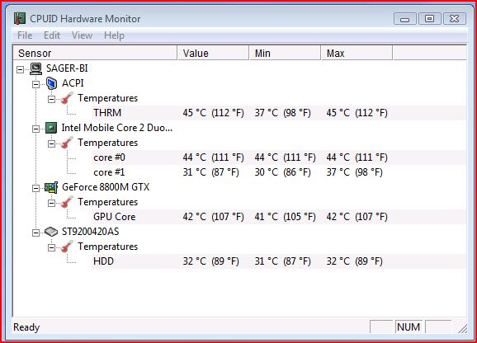Collapse the Temperatures node under ACPI
Viewport: 477px width, 343px height.
[x=52, y=99]
